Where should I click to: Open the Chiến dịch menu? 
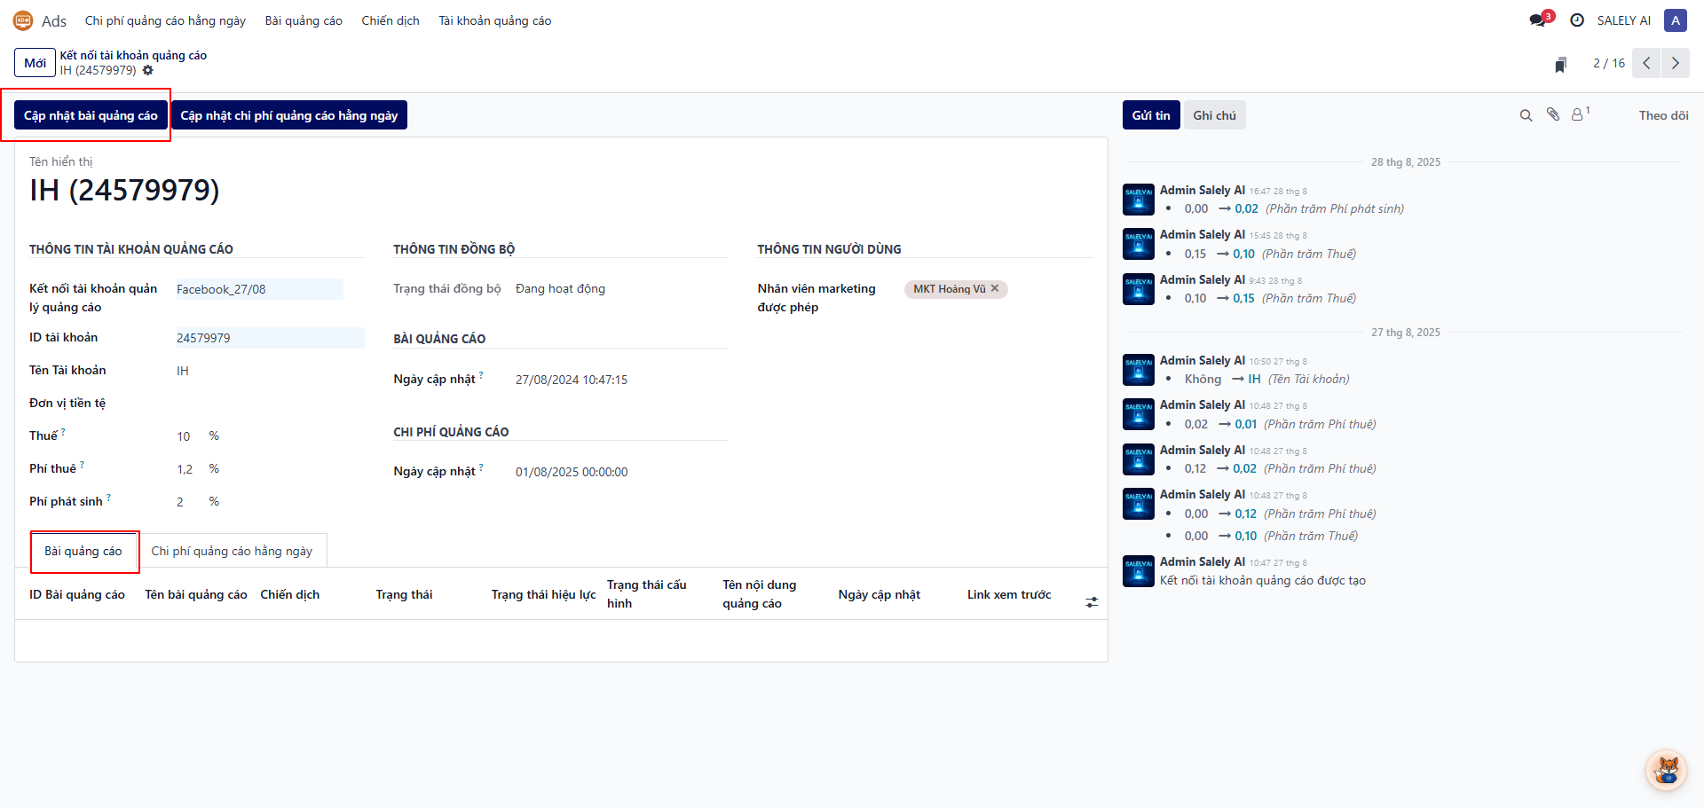tap(390, 20)
